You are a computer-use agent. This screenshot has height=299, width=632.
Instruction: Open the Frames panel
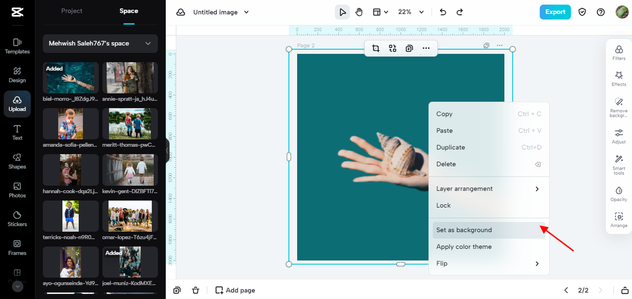click(17, 248)
